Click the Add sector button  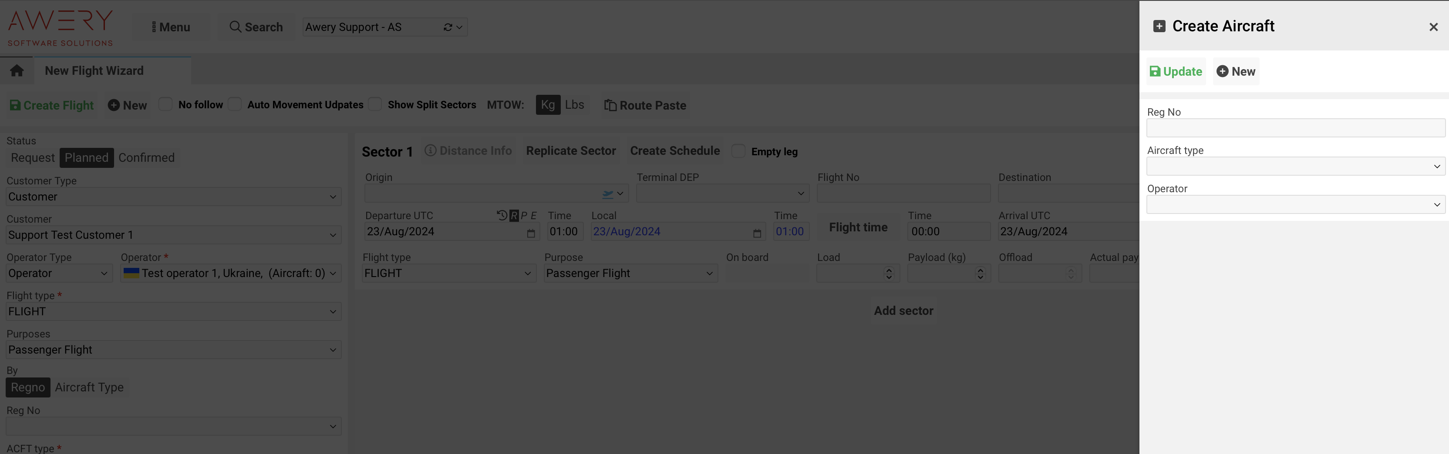click(903, 311)
